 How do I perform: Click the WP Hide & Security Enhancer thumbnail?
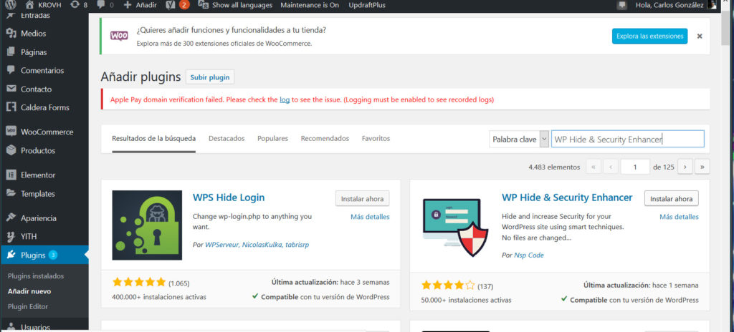[x=456, y=225]
